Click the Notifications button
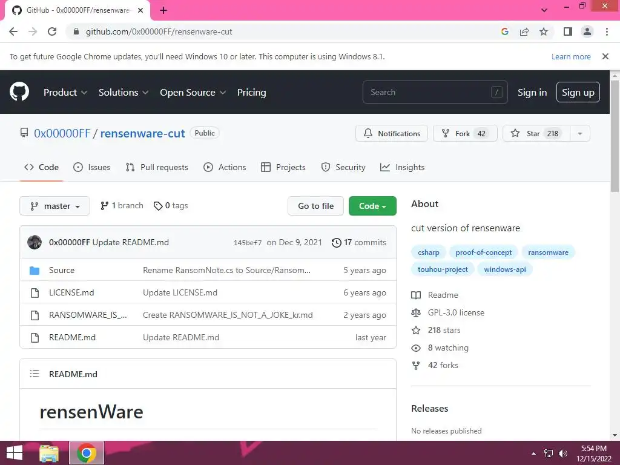Image resolution: width=620 pixels, height=465 pixels. (392, 134)
